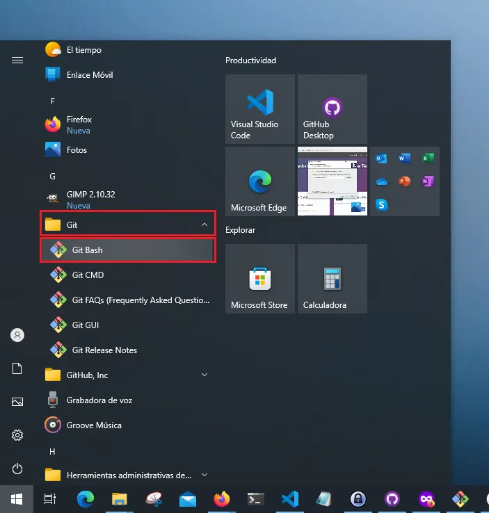This screenshot has height=513, width=489.
Task: Open the Microsoft Store tile
Action: coord(260,279)
